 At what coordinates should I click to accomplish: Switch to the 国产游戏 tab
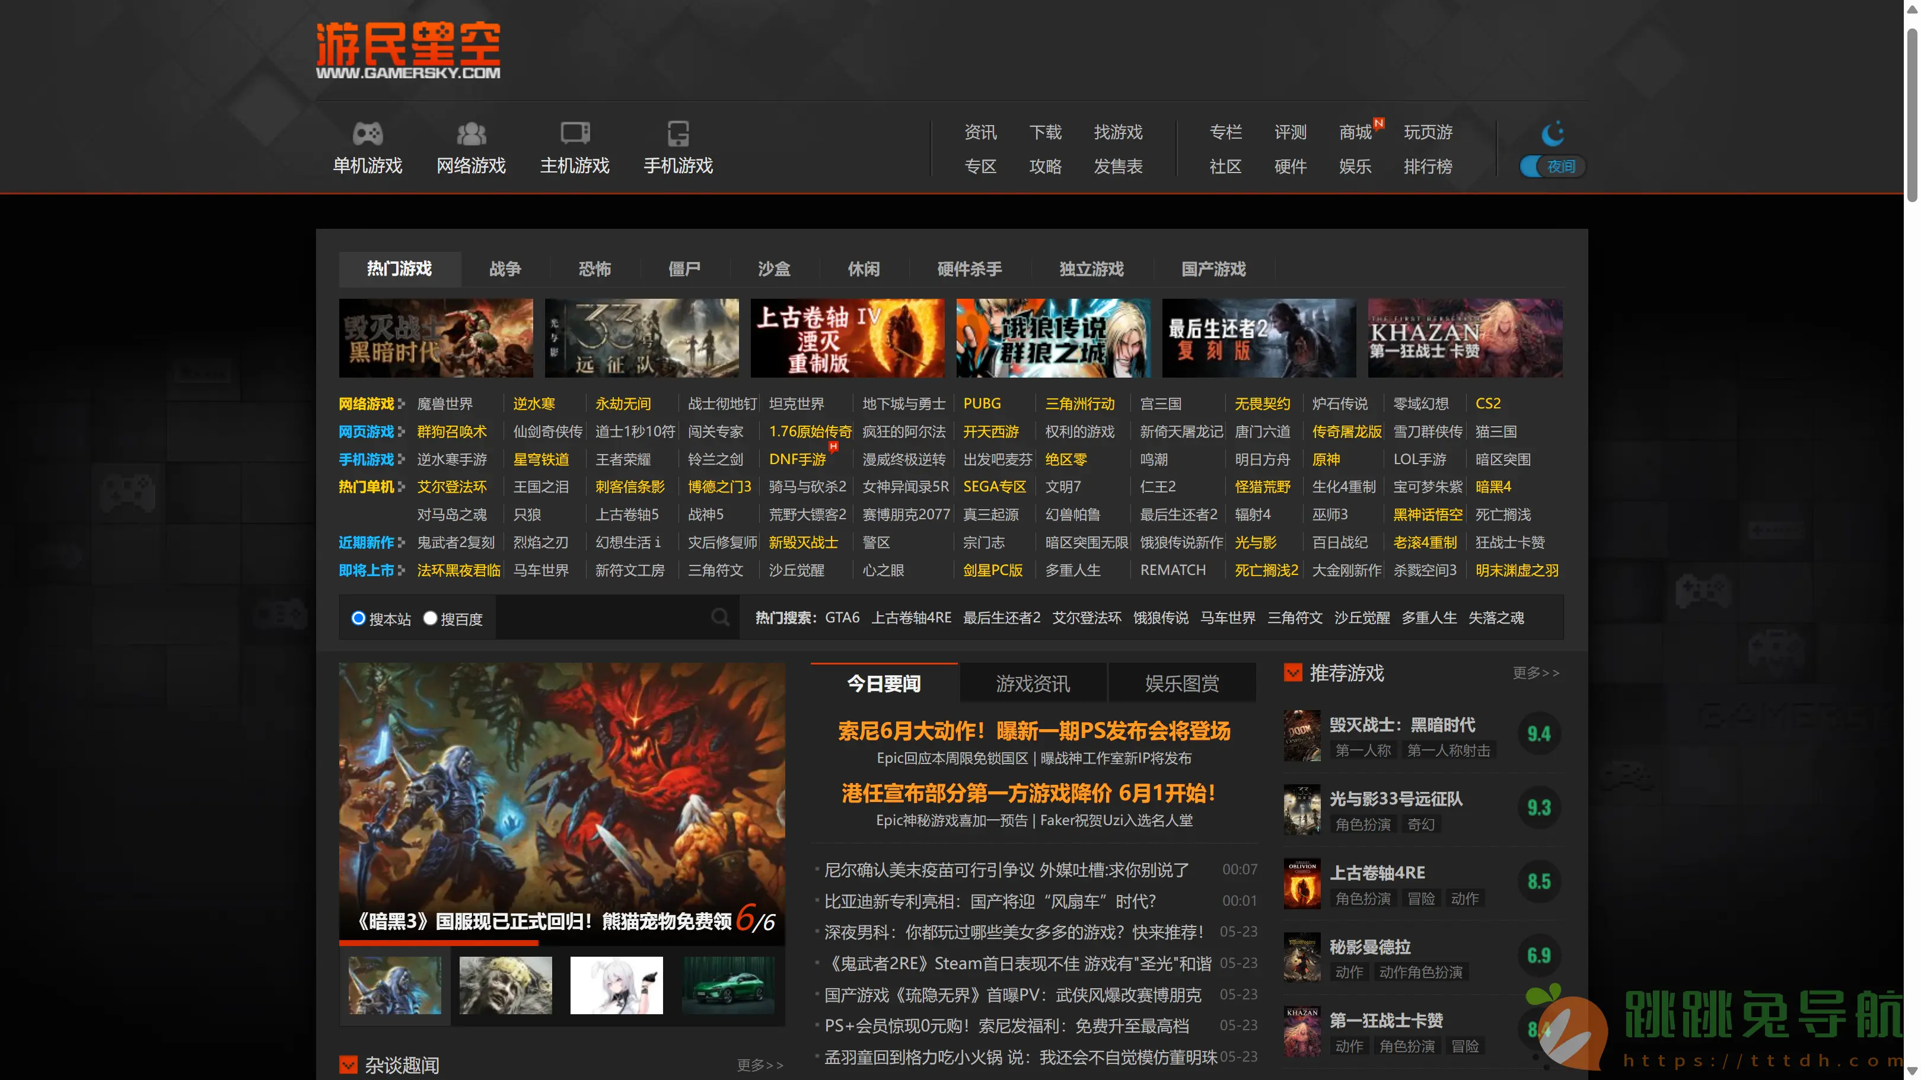1213,269
